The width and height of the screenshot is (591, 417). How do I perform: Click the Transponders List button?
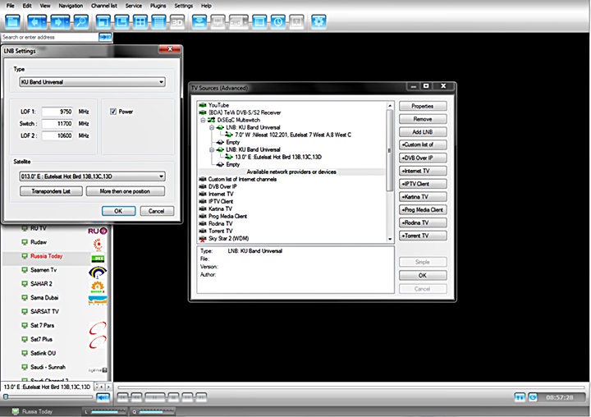49,191
